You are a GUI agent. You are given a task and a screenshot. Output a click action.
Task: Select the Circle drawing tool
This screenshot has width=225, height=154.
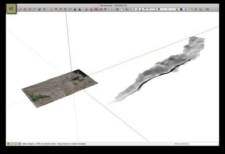(30, 9)
